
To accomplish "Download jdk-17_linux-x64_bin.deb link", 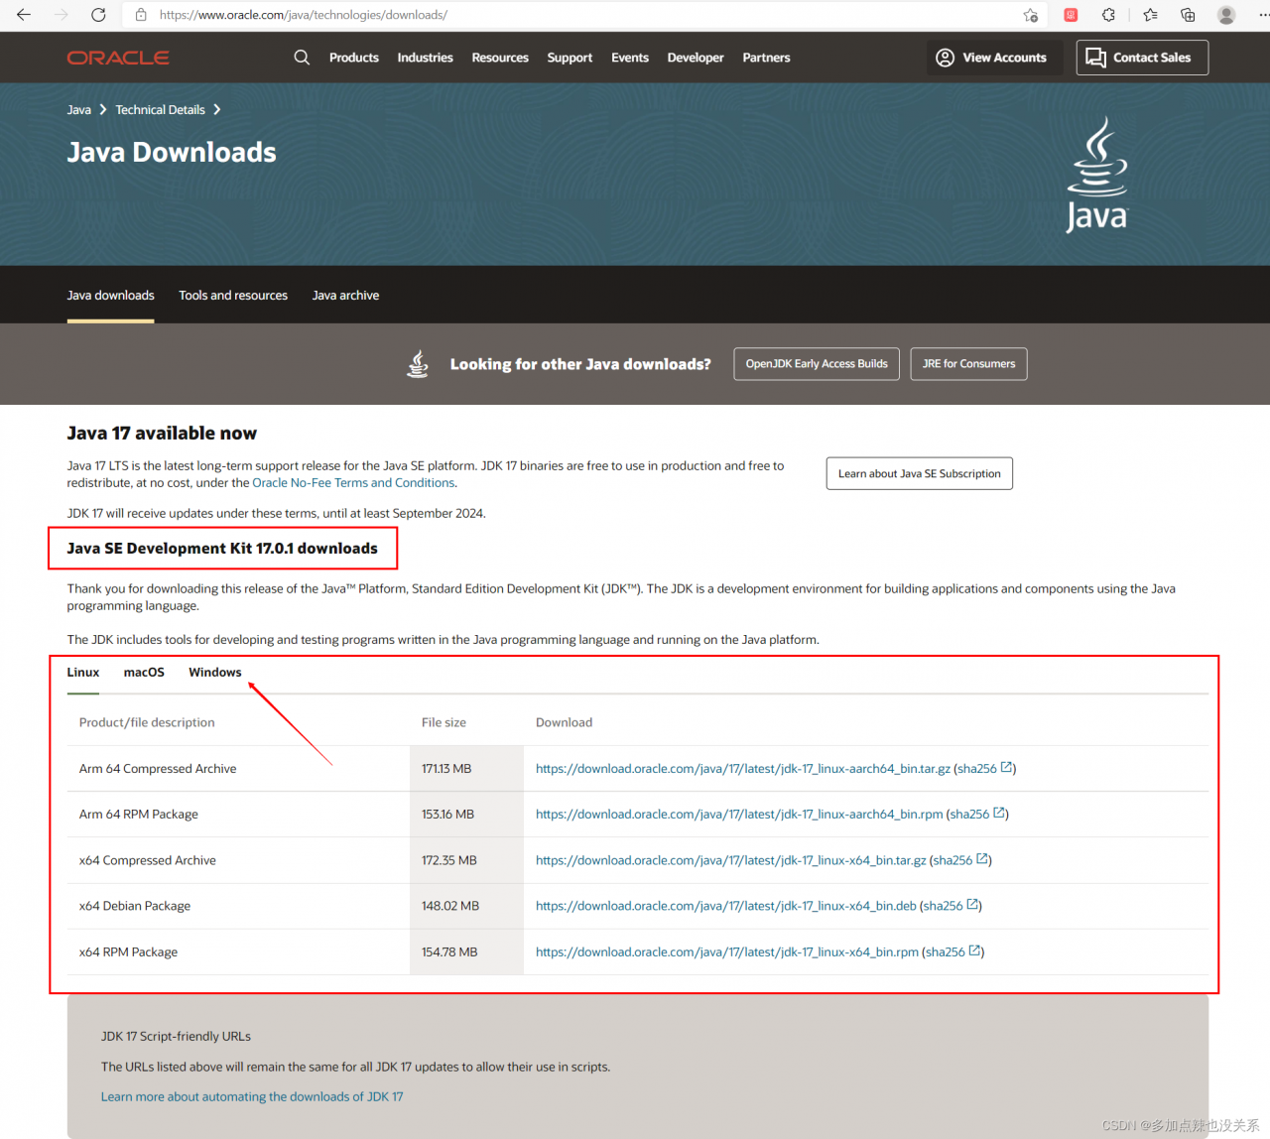I will click(726, 906).
